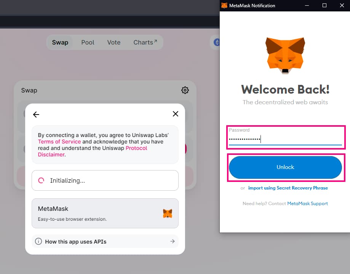
Task: Open the Pool tab
Action: click(x=88, y=42)
